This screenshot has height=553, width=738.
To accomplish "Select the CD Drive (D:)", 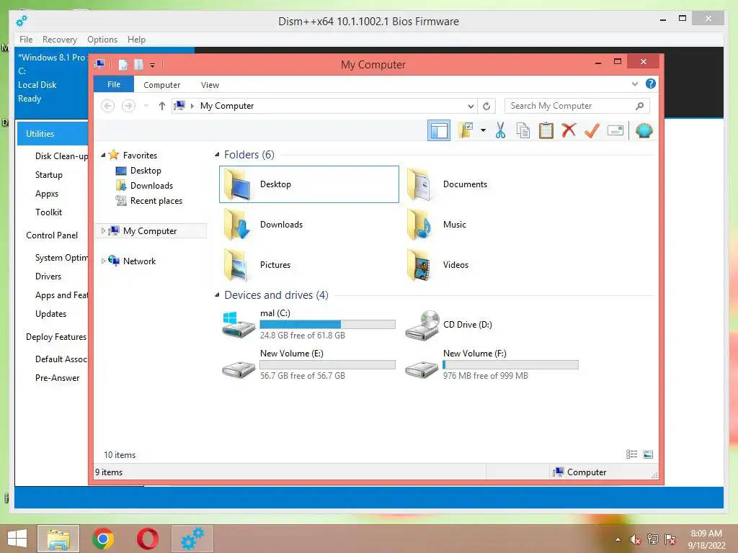I will tap(448, 325).
